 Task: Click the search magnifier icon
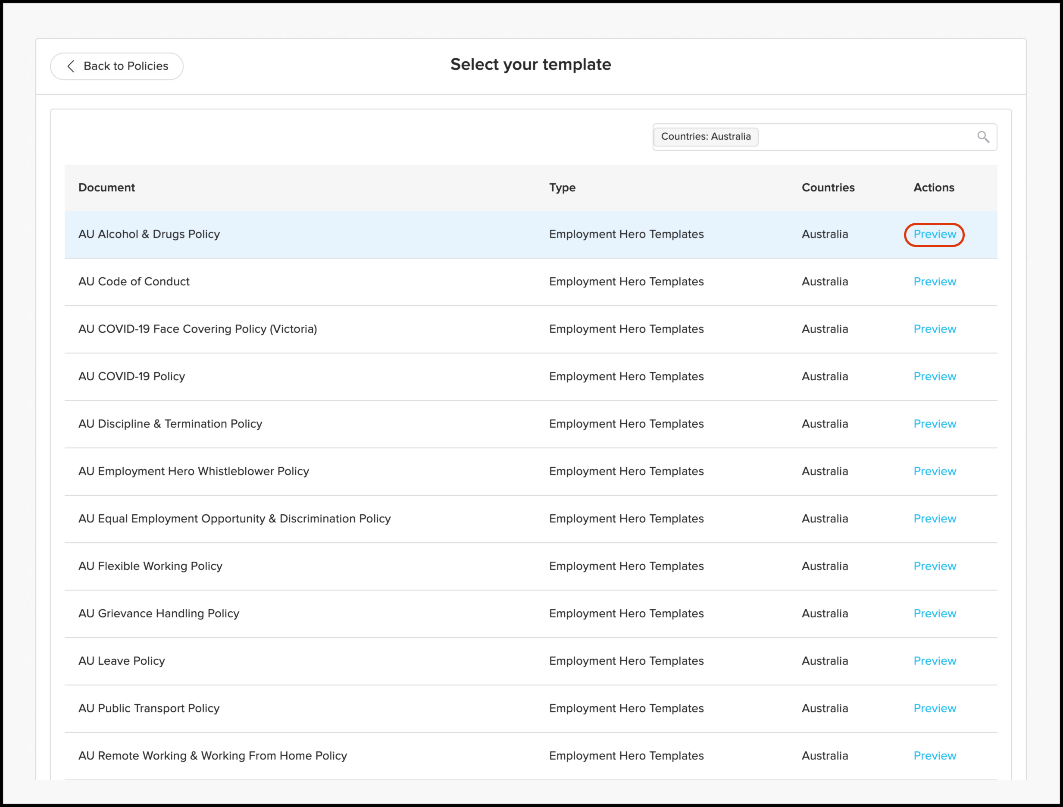pos(983,137)
